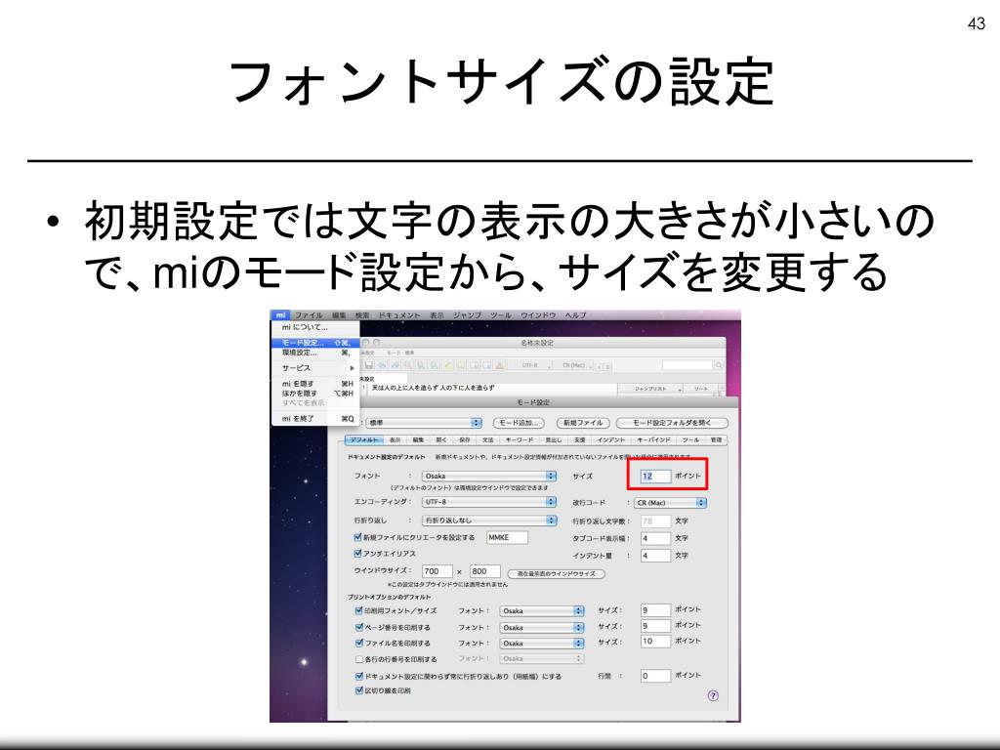
Task: Choose 環境設定... from the mi menu
Action: tap(315, 353)
